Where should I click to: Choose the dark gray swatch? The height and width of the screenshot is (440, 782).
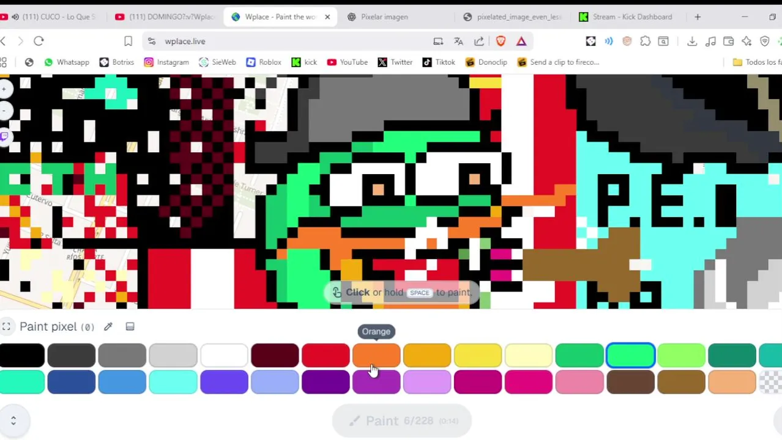coord(72,355)
